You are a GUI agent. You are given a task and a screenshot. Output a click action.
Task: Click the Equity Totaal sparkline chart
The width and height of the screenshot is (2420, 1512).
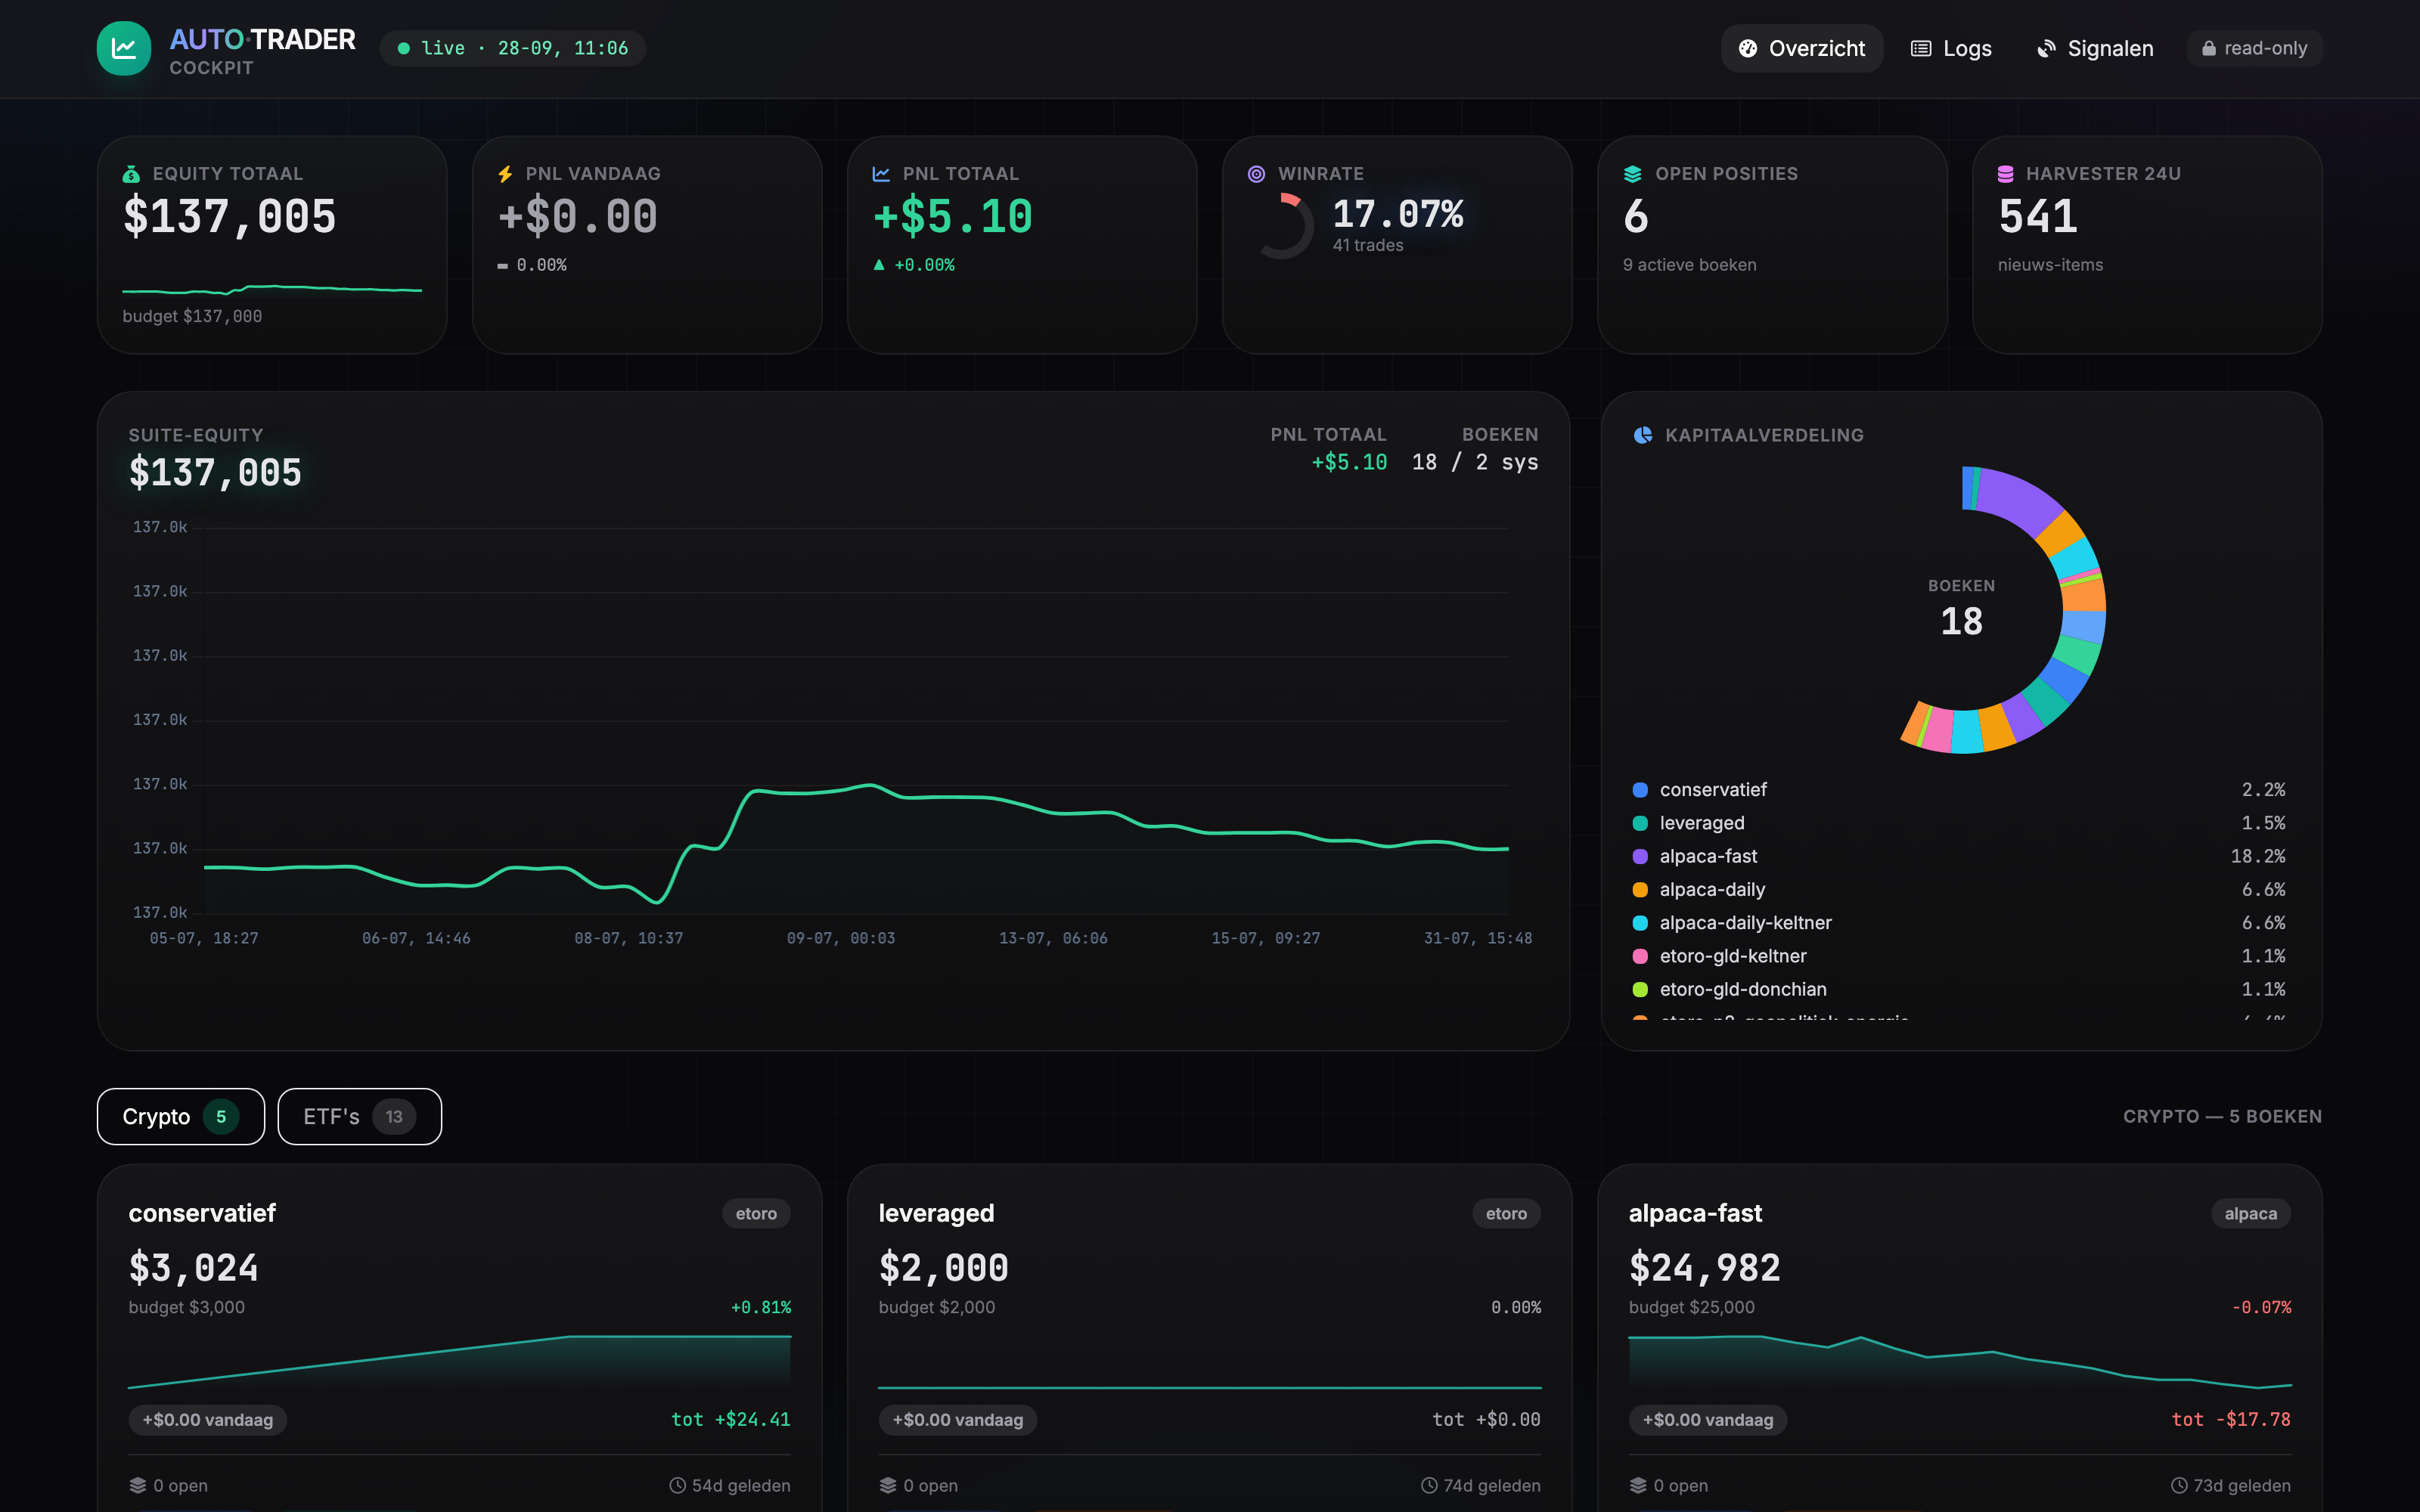point(272,289)
